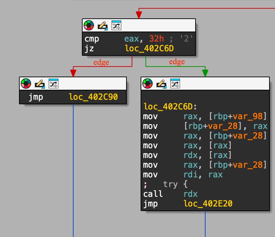The width and height of the screenshot is (275, 237).
Task: Click the group nodes icon in the cmp eax block
Action: click(x=116, y=25)
